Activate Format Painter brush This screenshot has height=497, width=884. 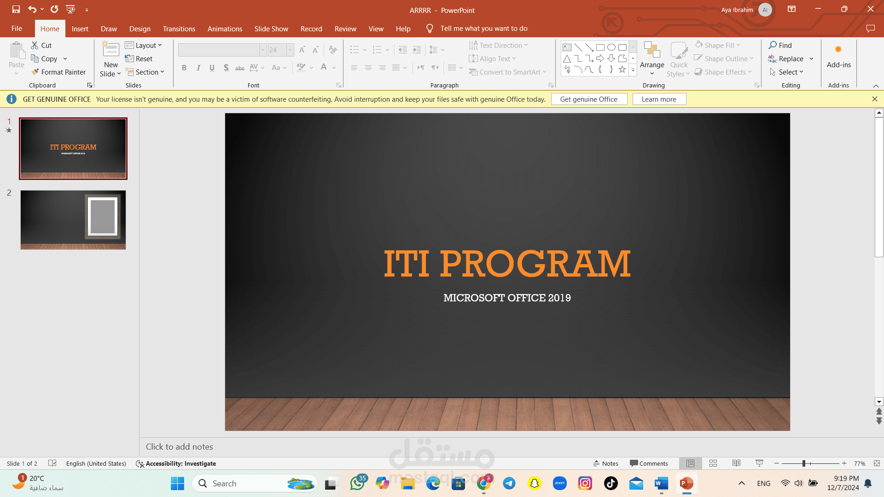[x=58, y=72]
